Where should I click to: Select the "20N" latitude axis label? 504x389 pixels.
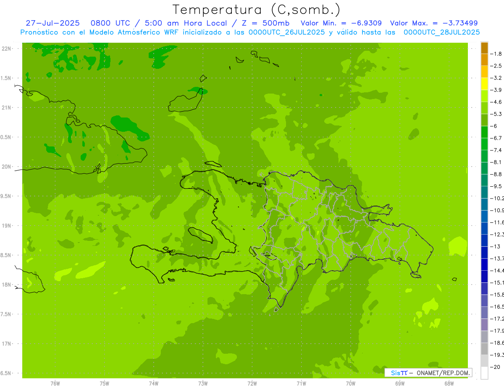point(6,167)
